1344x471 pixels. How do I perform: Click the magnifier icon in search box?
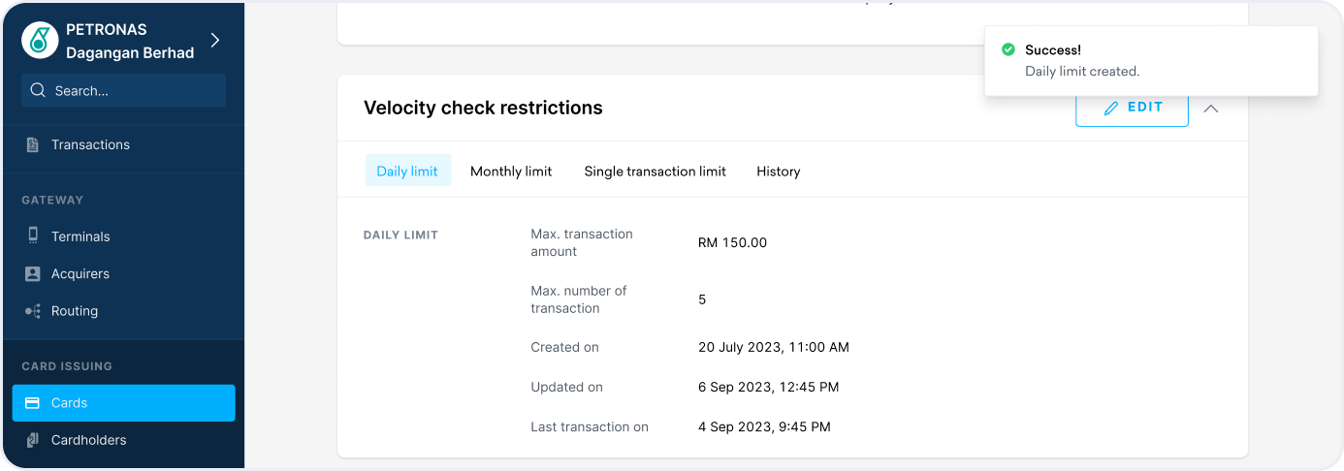(x=38, y=90)
